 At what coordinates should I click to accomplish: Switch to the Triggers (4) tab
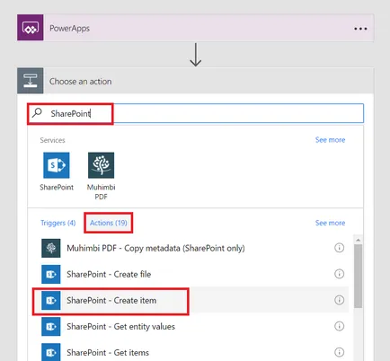pyautogui.click(x=58, y=223)
